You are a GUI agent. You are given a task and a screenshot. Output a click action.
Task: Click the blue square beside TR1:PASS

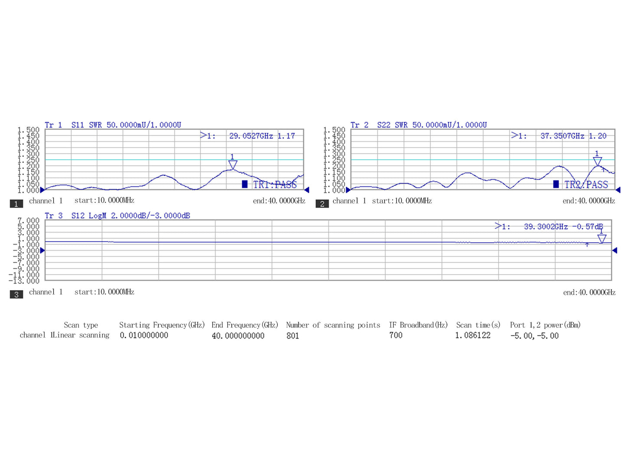click(x=245, y=184)
